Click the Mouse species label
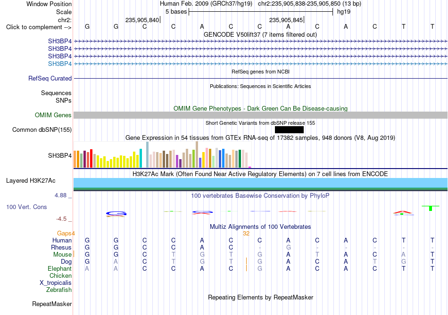This screenshot has width=448, height=315. tap(62, 255)
